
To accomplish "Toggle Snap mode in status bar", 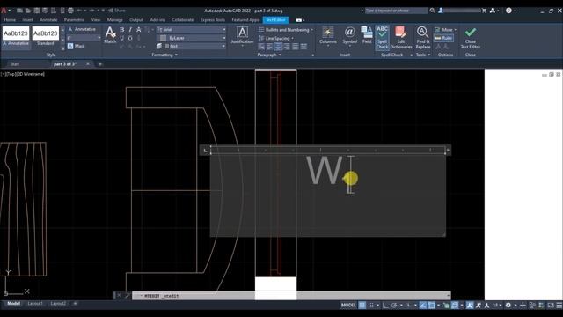I will [x=371, y=306].
